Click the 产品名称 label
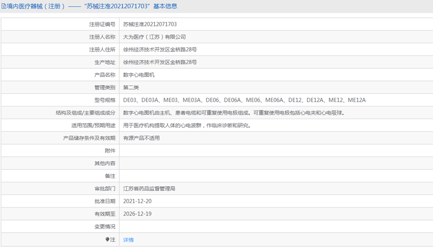Image resolution: width=433 pixels, height=248 pixels. [x=105, y=75]
